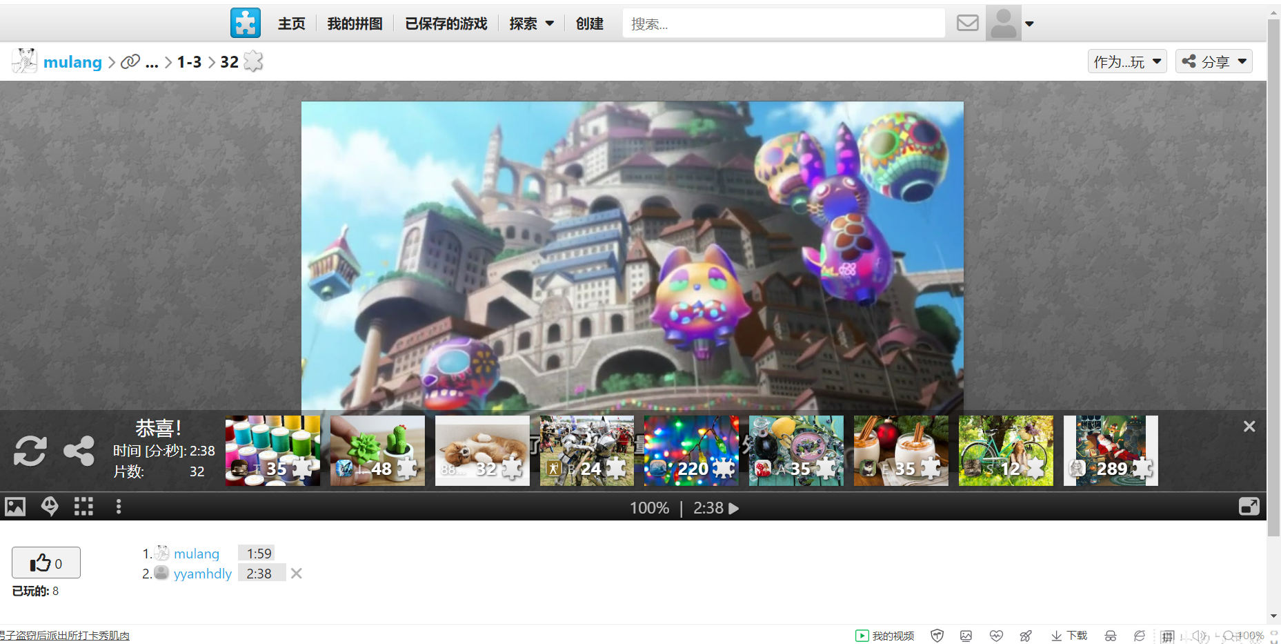Open the mulang profile link in breadcrumb
Screen dimensions: 1281x644
coord(72,62)
